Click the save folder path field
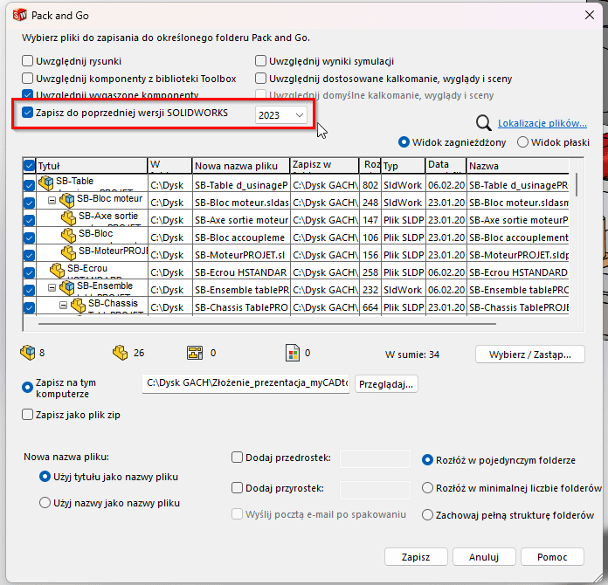Viewport: 608px width, 585px height. (x=245, y=383)
